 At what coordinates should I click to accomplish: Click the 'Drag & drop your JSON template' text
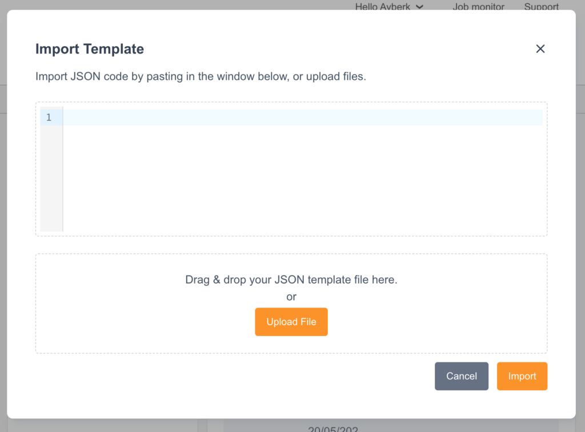click(x=291, y=280)
